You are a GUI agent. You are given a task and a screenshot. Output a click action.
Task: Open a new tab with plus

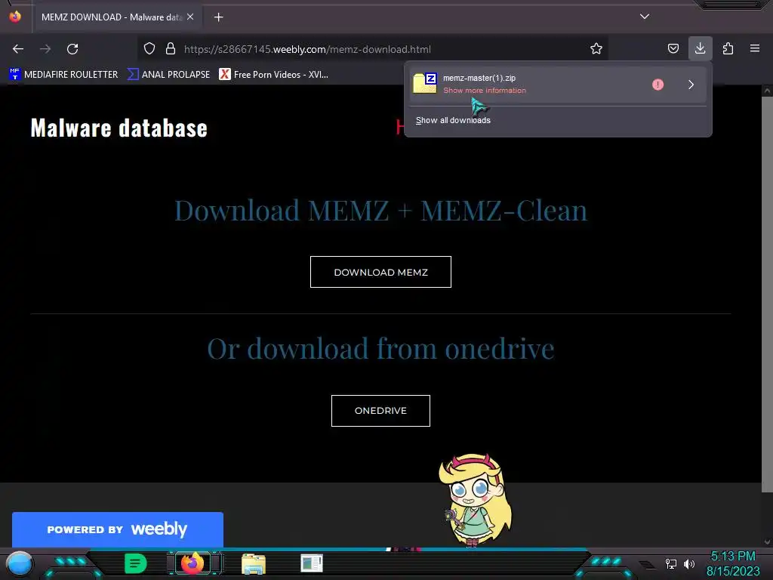point(218,17)
